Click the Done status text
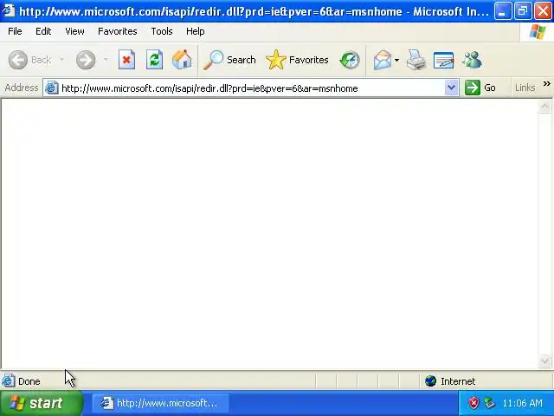Image resolution: width=554 pixels, height=416 pixels. 29,381
